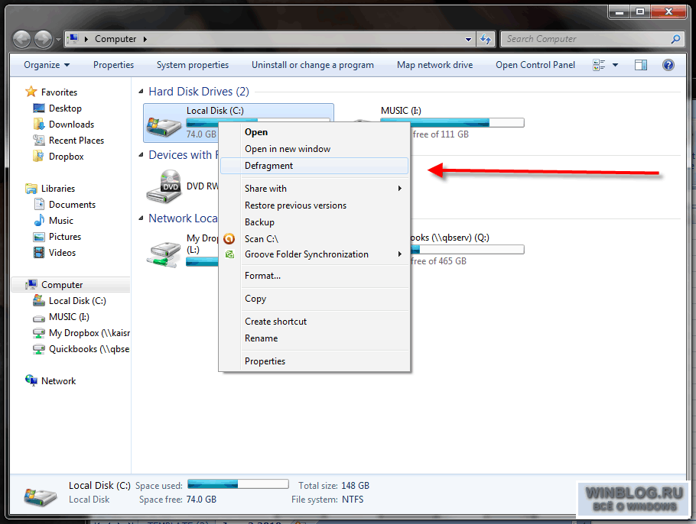Select Backup from context menu
696x524 pixels.
click(x=314, y=222)
